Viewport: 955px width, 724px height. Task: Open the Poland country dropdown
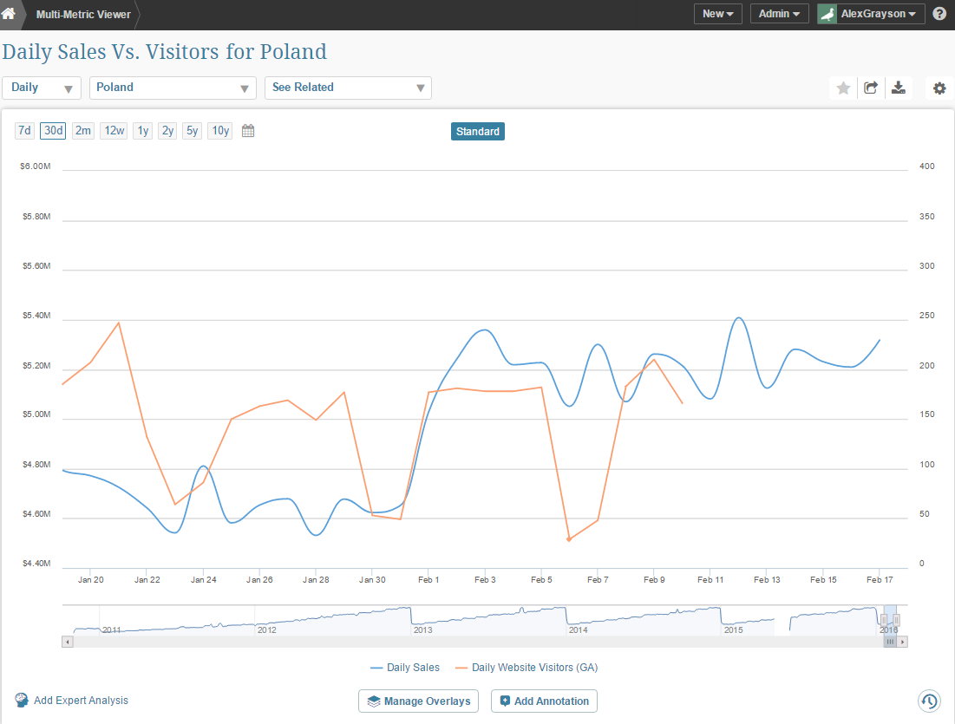pos(173,88)
